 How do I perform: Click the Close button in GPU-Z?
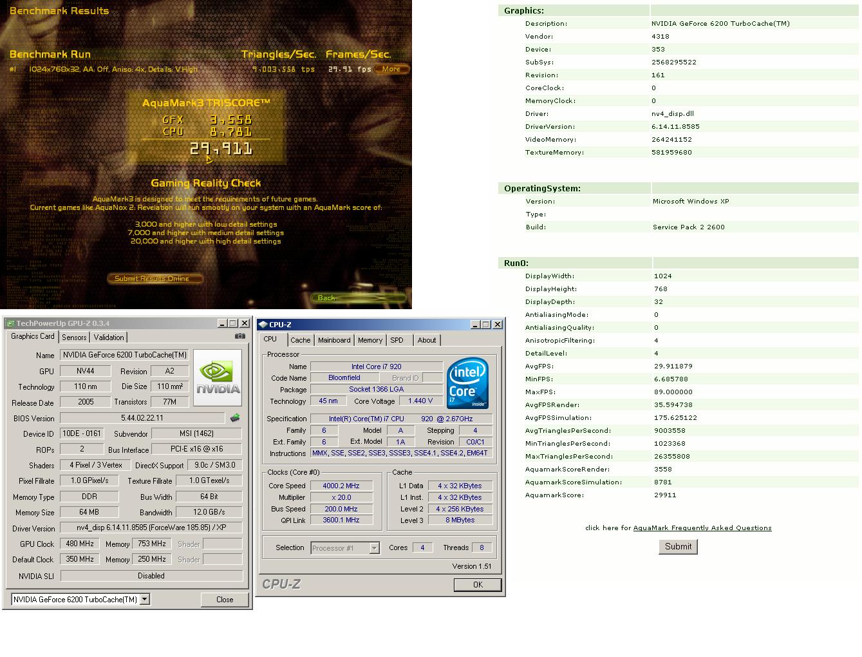coord(225,599)
